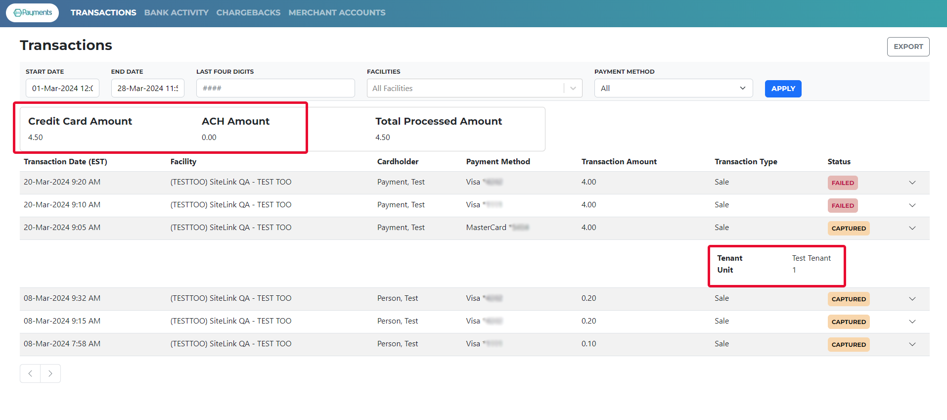Expand the 08-Mar-2024 9:32 AM row
Image resolution: width=947 pixels, height=420 pixels.
912,299
